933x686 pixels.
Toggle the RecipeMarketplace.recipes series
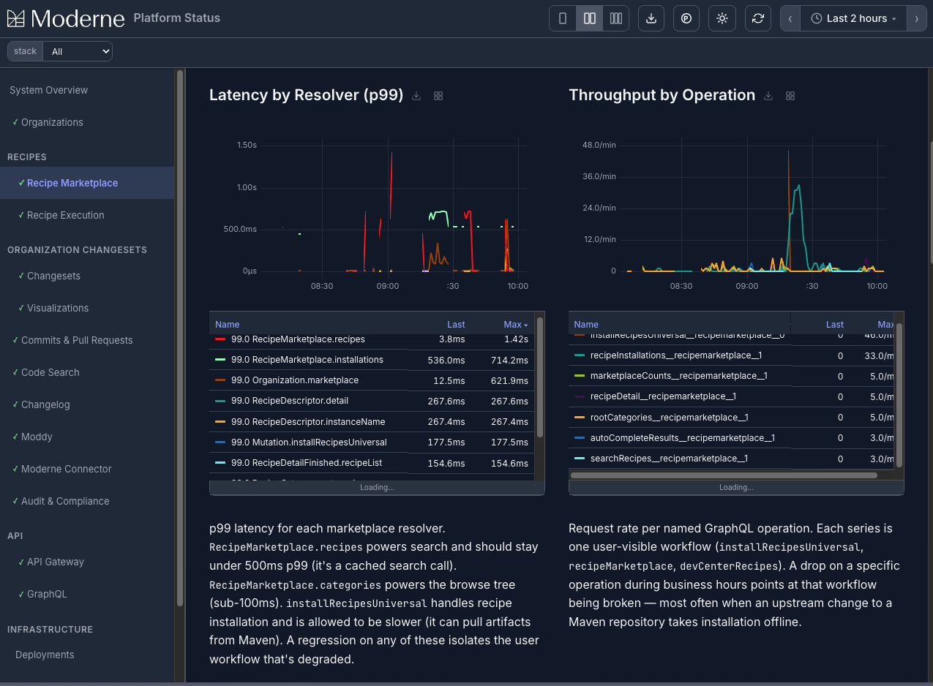[x=298, y=339]
